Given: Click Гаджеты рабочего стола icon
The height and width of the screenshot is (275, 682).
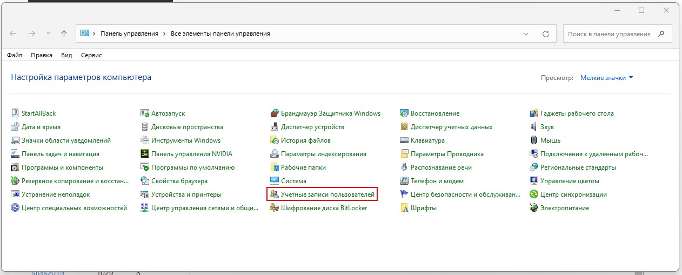Looking at the screenshot, I should [534, 113].
